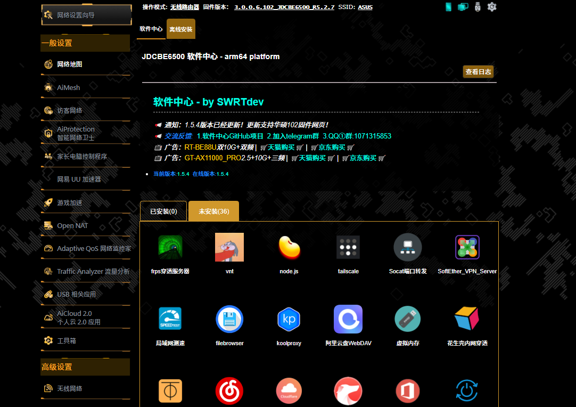Viewport: 576px width, 407px height.
Task: Open 花生壳内网穿透 app icon
Action: (x=467, y=319)
